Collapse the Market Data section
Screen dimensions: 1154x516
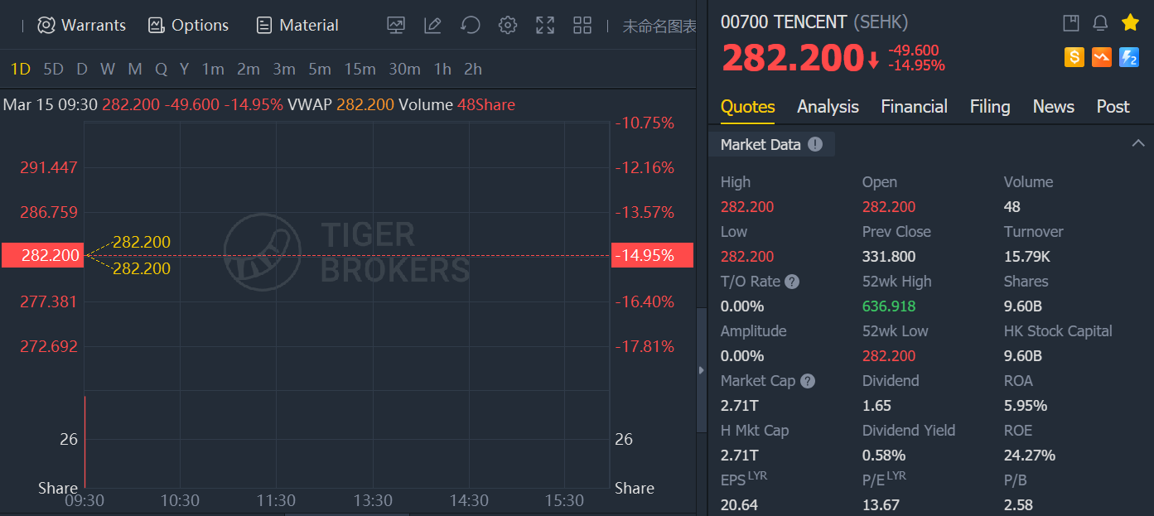point(1138,143)
